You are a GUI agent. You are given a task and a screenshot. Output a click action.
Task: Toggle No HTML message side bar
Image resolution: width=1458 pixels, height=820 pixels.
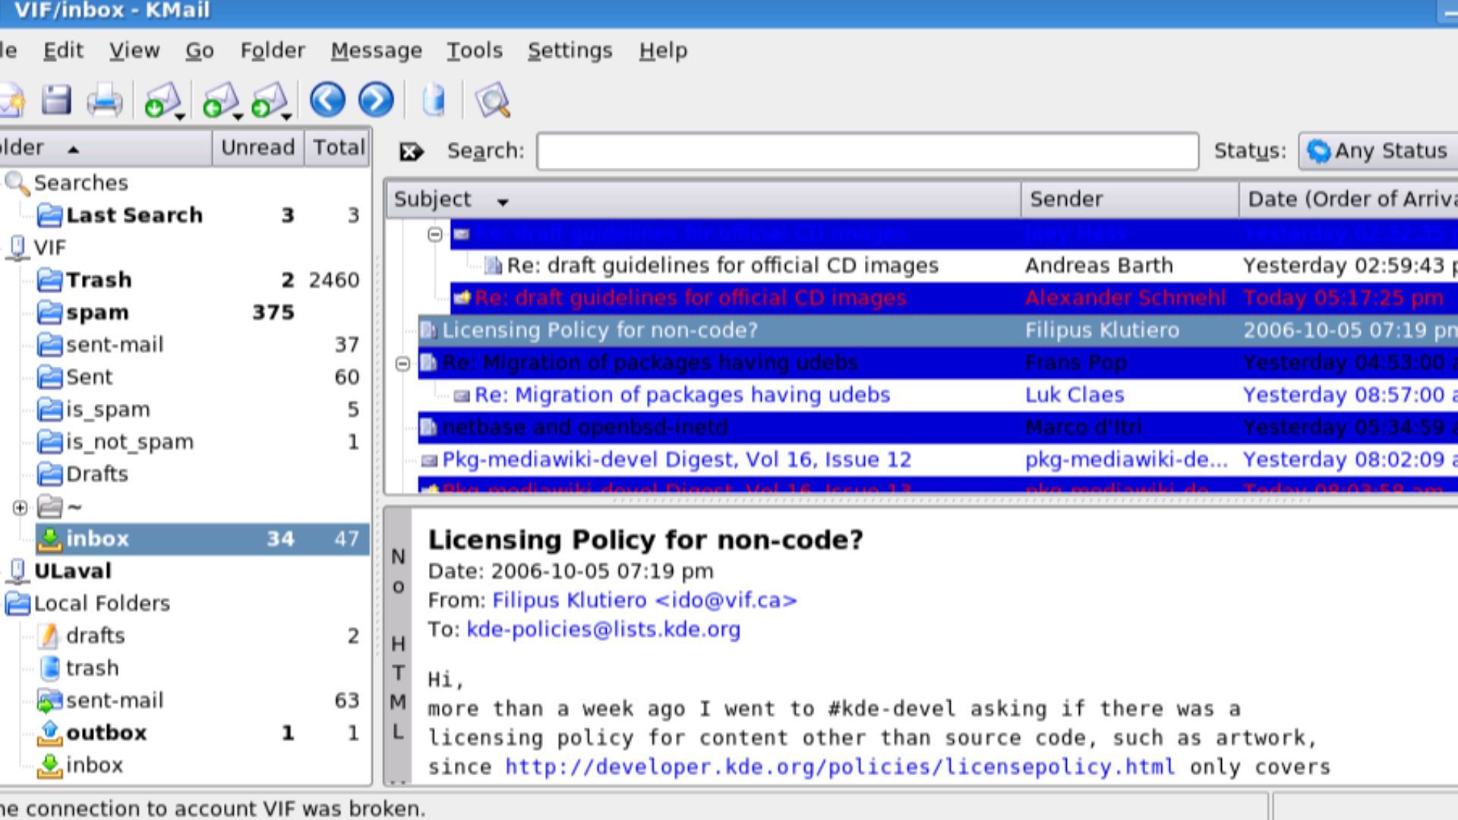pos(398,645)
